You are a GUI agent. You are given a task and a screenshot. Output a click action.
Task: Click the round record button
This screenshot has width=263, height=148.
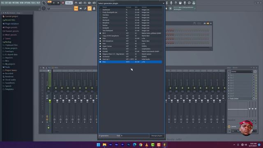point(63,3)
